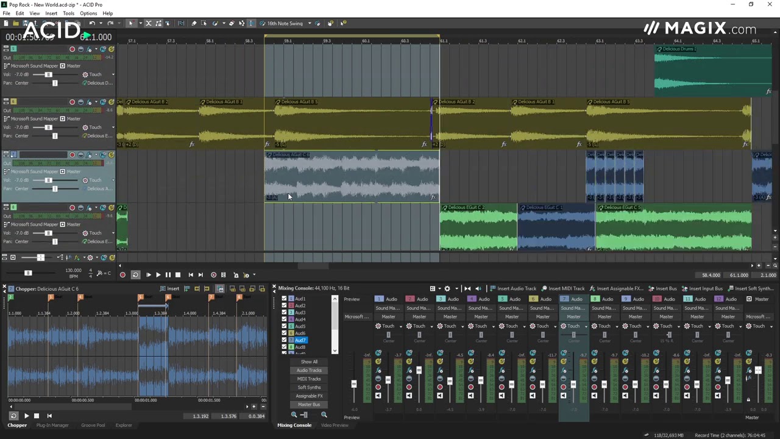Switch to the Video Preview tab
Screen dimensions: 780x439
tap(335, 425)
